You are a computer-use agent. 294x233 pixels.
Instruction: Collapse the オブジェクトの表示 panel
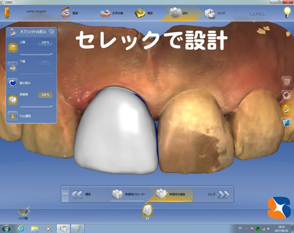[x=51, y=32]
